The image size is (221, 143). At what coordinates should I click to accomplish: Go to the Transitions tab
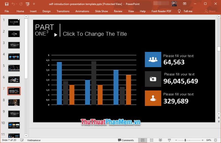pyautogui.click(x=63, y=11)
